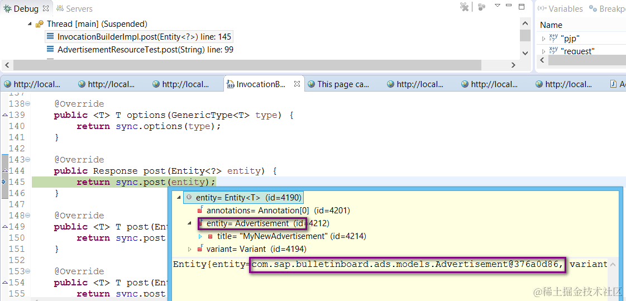This screenshot has height=301, width=626.
Task: Collapse the method fold at line 138
Action: [x=28, y=104]
